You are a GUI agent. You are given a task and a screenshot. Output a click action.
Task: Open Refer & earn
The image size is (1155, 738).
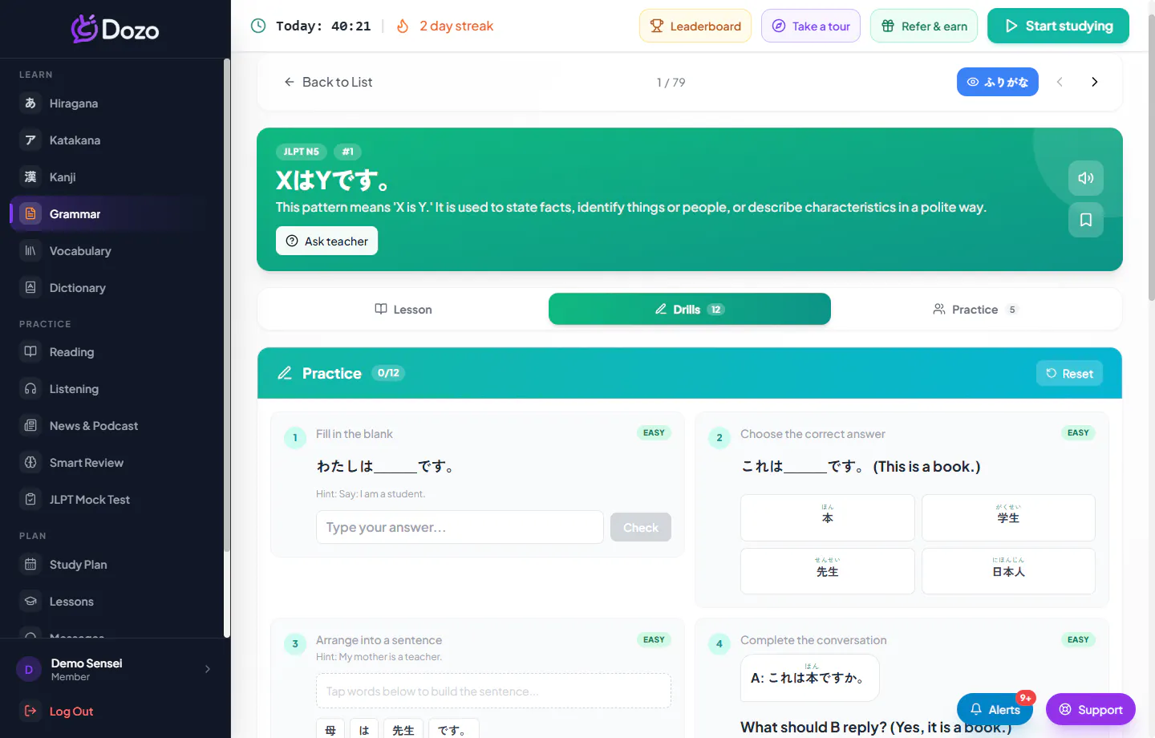pyautogui.click(x=924, y=26)
